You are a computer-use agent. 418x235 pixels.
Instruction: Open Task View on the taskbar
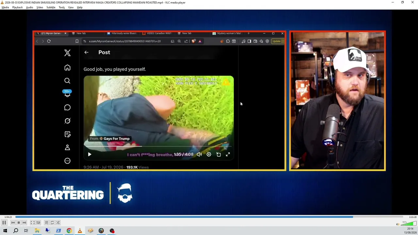tap(26, 231)
